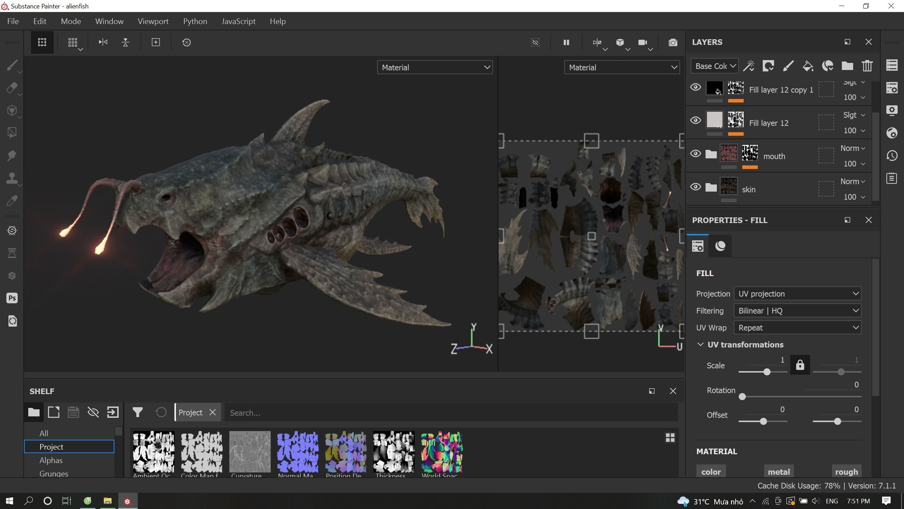This screenshot has width=904, height=509.
Task: Select the Polygon fill tool
Action: coord(12,133)
